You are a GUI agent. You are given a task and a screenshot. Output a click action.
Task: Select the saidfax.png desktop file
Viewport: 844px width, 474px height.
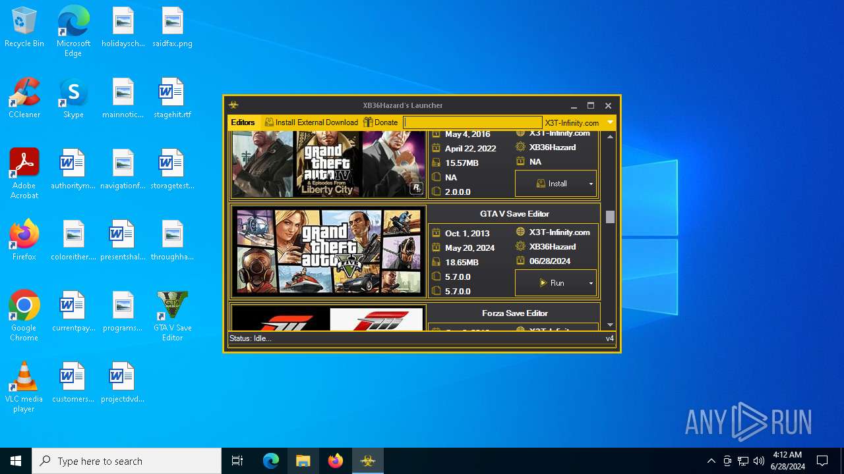coord(172,28)
